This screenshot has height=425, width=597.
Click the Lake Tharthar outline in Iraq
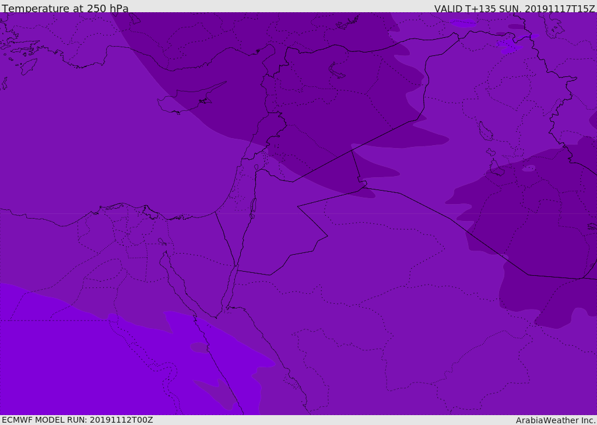(x=485, y=131)
